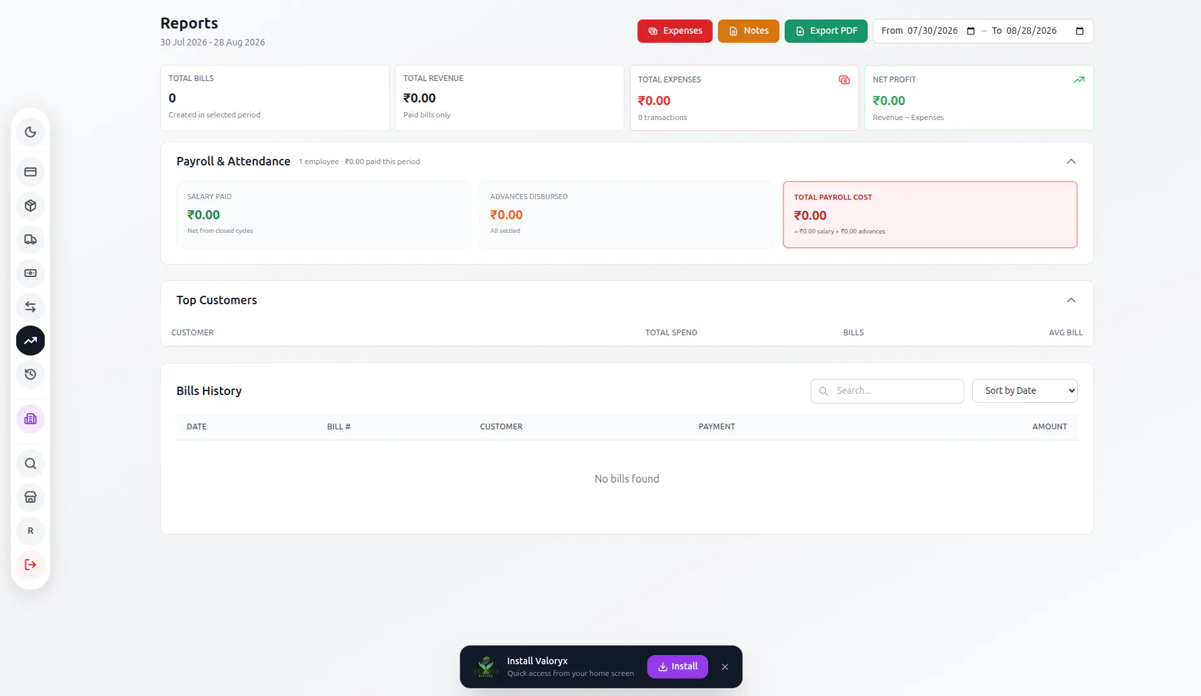The height and width of the screenshot is (696, 1201).
Task: Select the active Reports trend icon in sidebar
Action: pyautogui.click(x=30, y=341)
